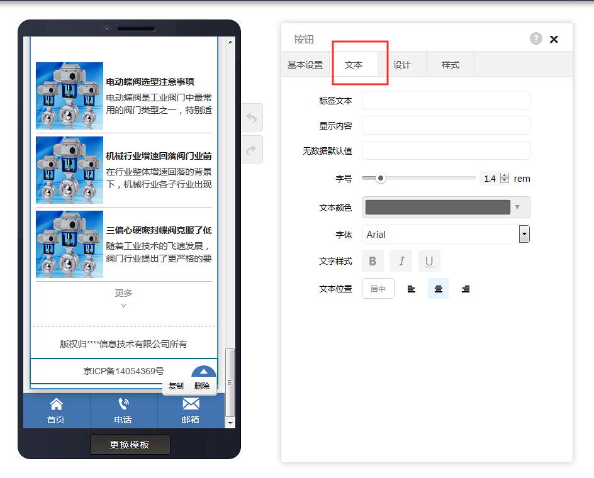
Task: Click the 字号 font size slider handle
Action: coord(380,178)
